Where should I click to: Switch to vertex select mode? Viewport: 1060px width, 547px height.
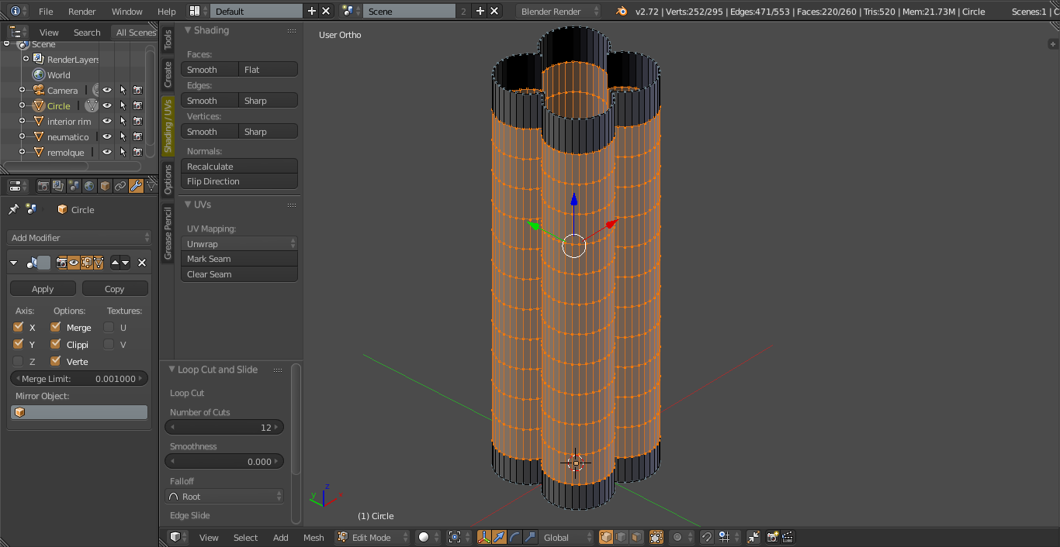(x=606, y=537)
